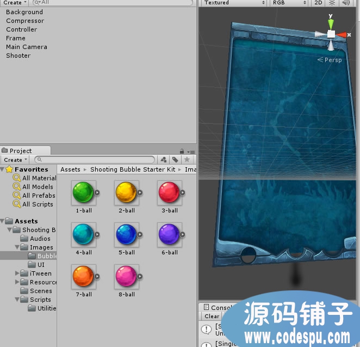The height and width of the screenshot is (347, 360).
Task: Open the Utilities folder
Action: click(42, 308)
